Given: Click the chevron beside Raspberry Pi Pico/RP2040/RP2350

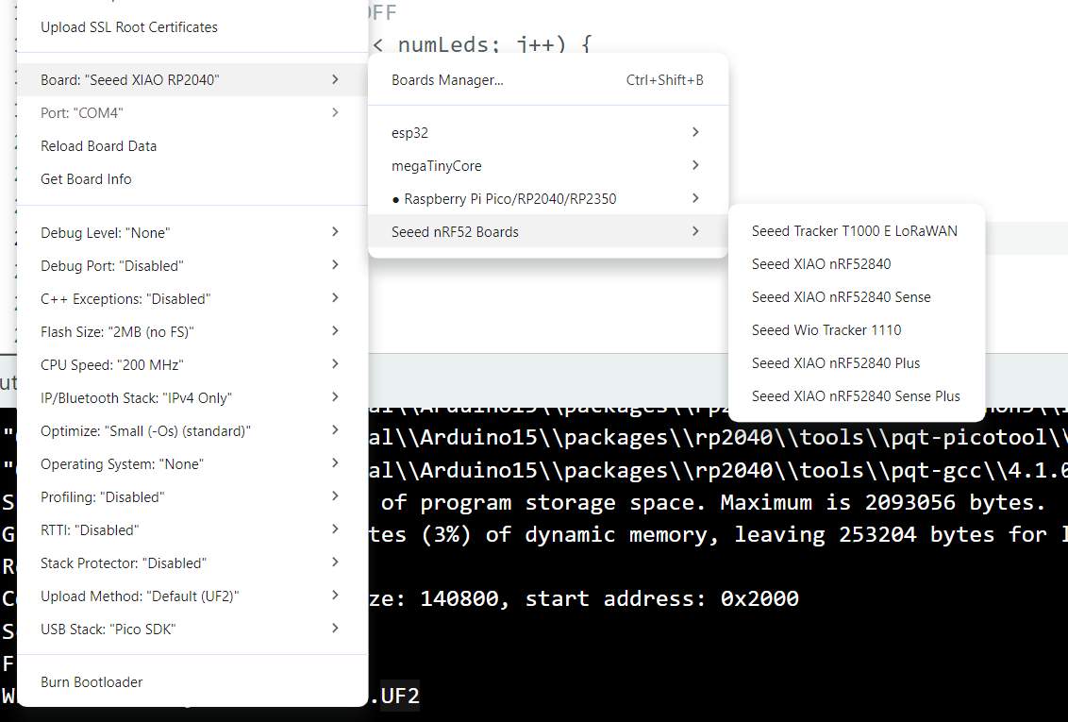Looking at the screenshot, I should pyautogui.click(x=695, y=198).
